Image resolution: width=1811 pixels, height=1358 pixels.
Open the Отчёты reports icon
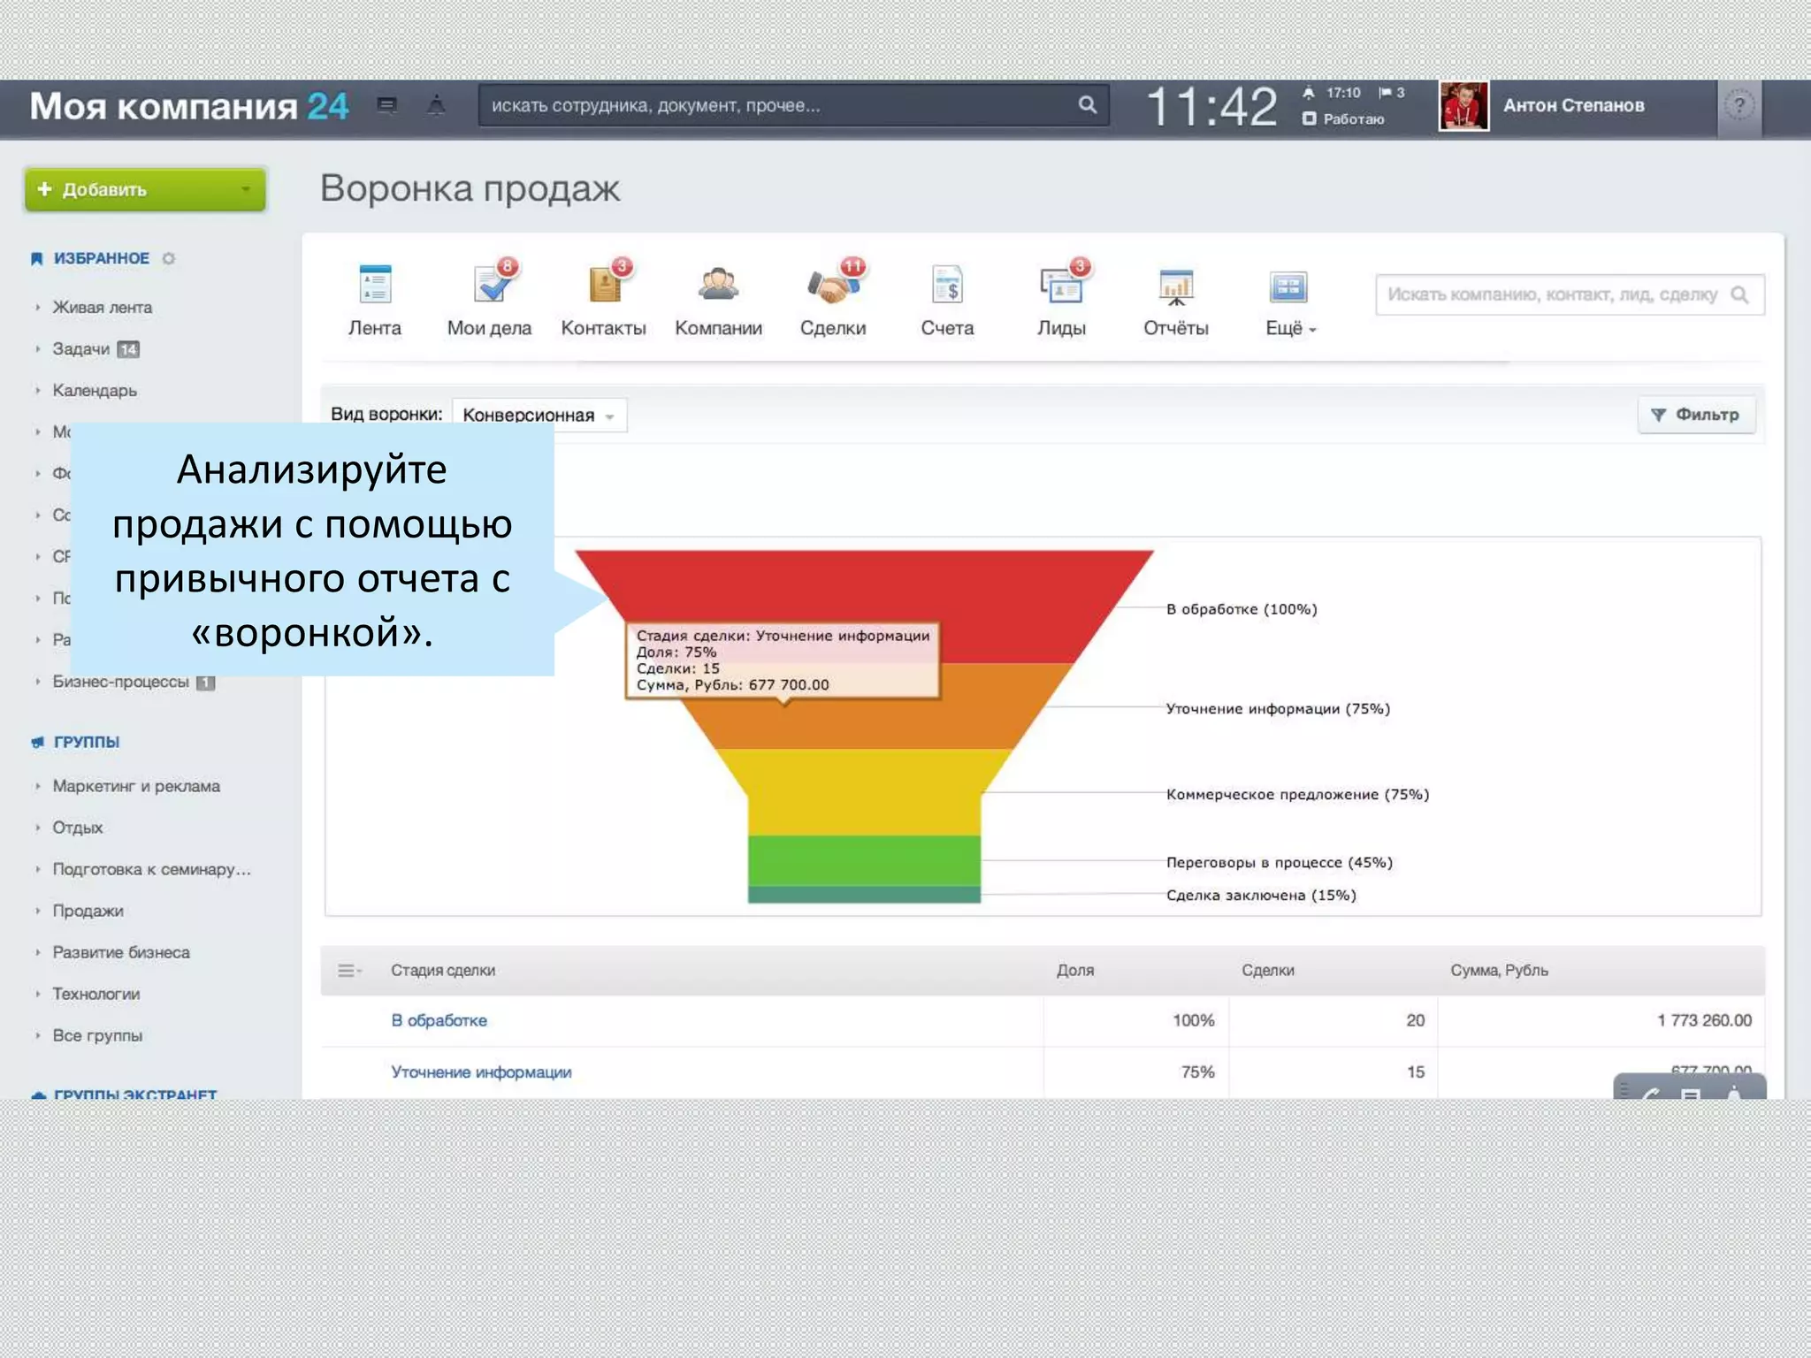1175,286
